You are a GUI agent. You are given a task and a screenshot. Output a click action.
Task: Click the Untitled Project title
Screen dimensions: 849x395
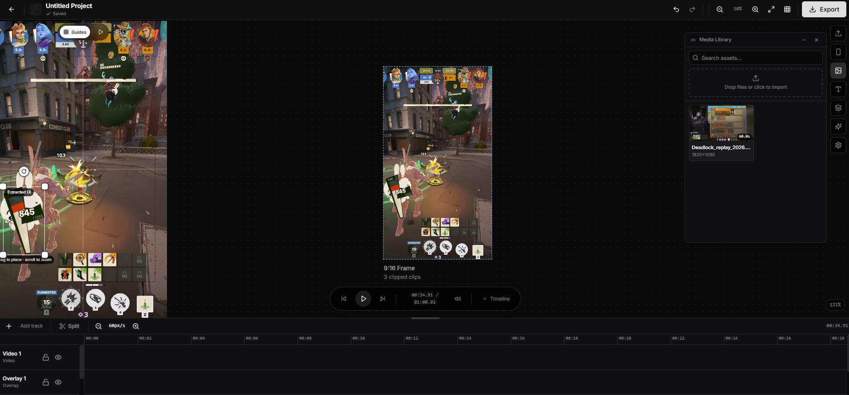[x=69, y=6]
